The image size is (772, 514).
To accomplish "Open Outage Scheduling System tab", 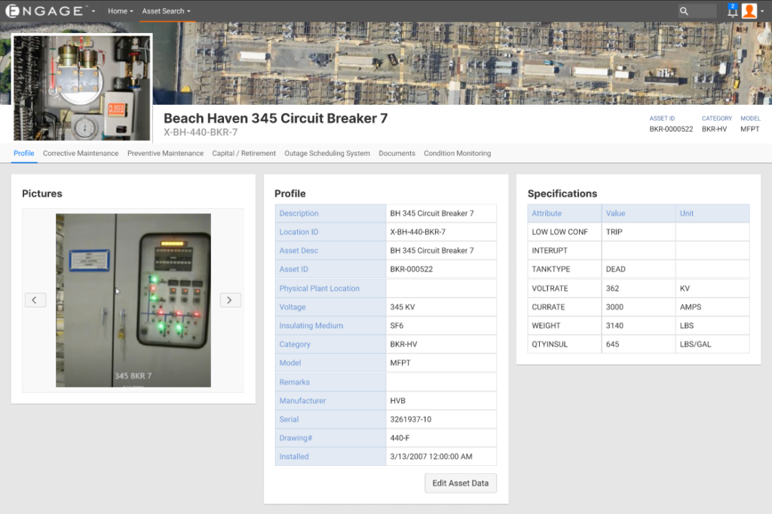I will pyautogui.click(x=327, y=153).
